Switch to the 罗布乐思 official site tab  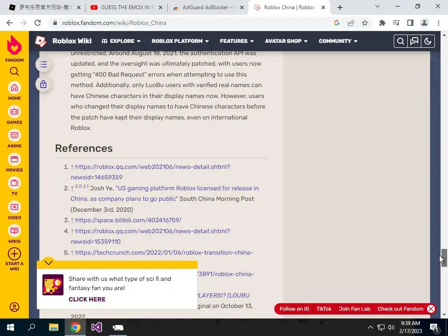coord(45,7)
